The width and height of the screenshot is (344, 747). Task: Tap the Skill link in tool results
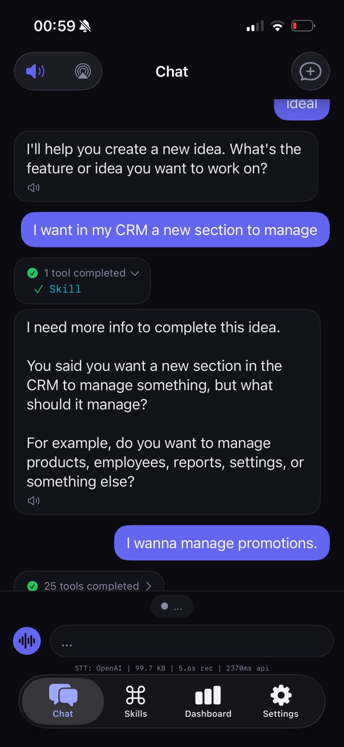65,289
